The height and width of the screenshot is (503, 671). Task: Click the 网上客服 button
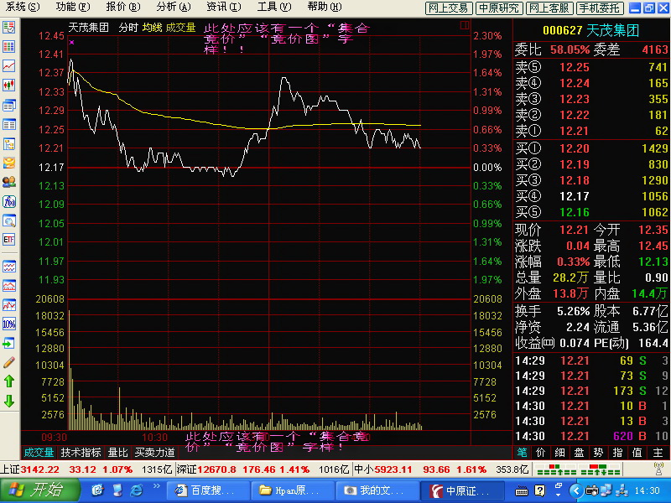pos(549,8)
